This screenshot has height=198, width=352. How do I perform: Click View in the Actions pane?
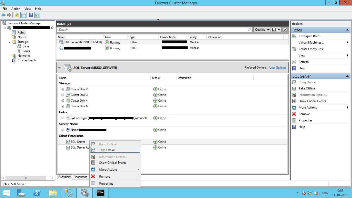302,55
